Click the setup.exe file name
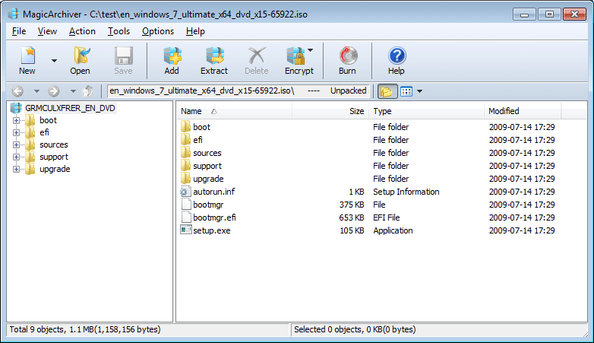 coord(212,230)
